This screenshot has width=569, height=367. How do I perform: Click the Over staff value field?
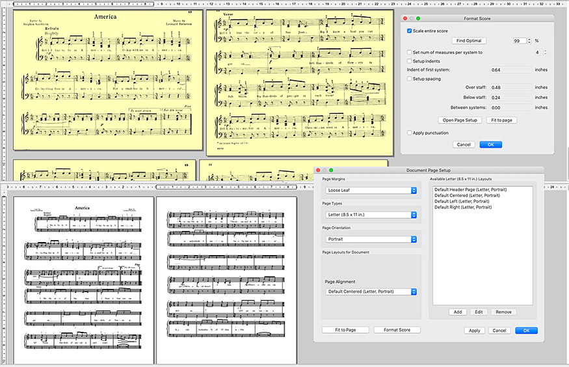pos(511,87)
